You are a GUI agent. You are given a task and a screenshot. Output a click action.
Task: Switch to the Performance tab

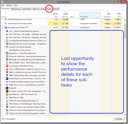tap(16, 9)
